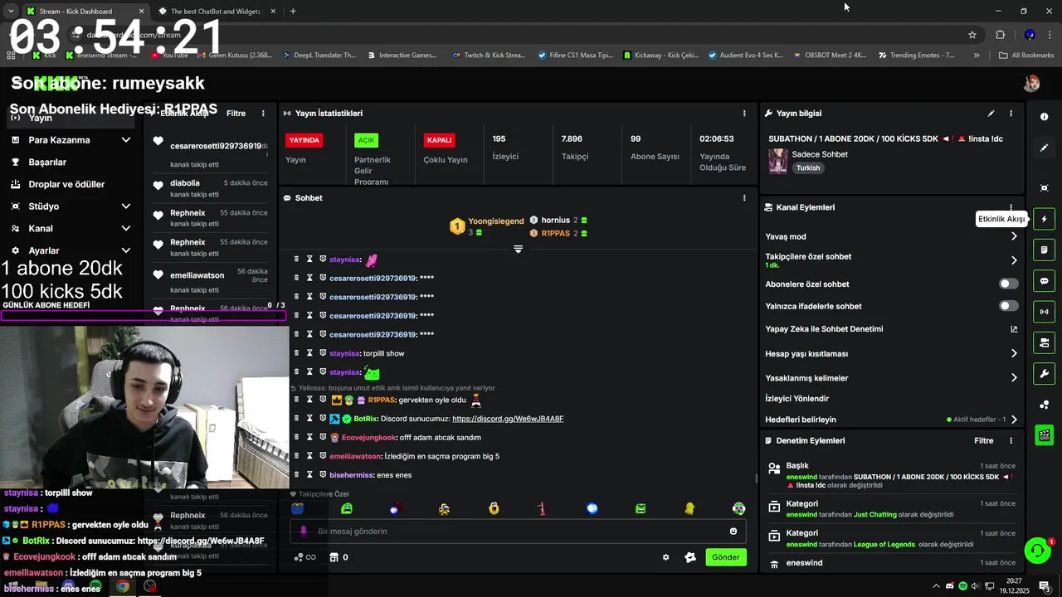Viewport: 1062px width, 597px height.
Task: Open a new browser tab
Action: 293,12
